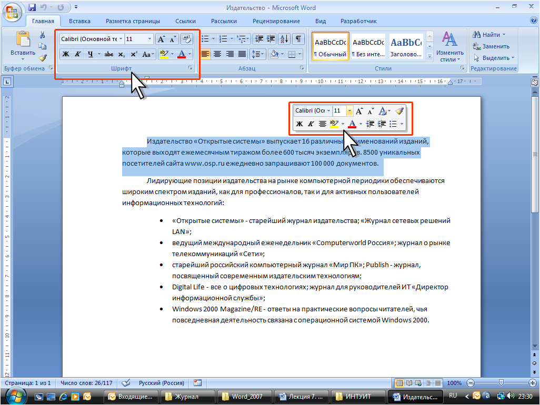
Task: Expand the Select dropdown in Editing group
Action: [x=513, y=58]
